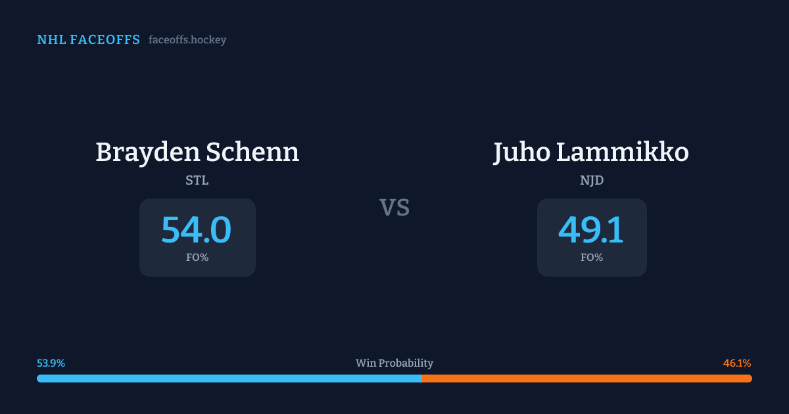This screenshot has height=414, width=789.
Task: Click the 46.1% win probability label
Action: pos(737,363)
